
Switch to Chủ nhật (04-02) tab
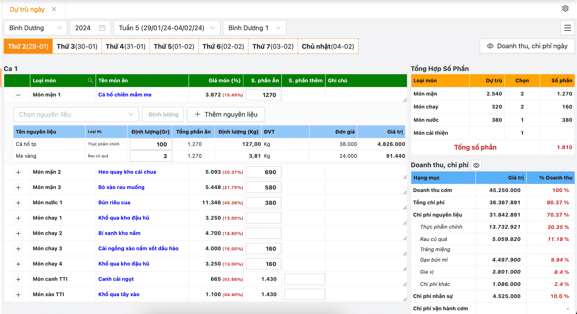tap(328, 47)
